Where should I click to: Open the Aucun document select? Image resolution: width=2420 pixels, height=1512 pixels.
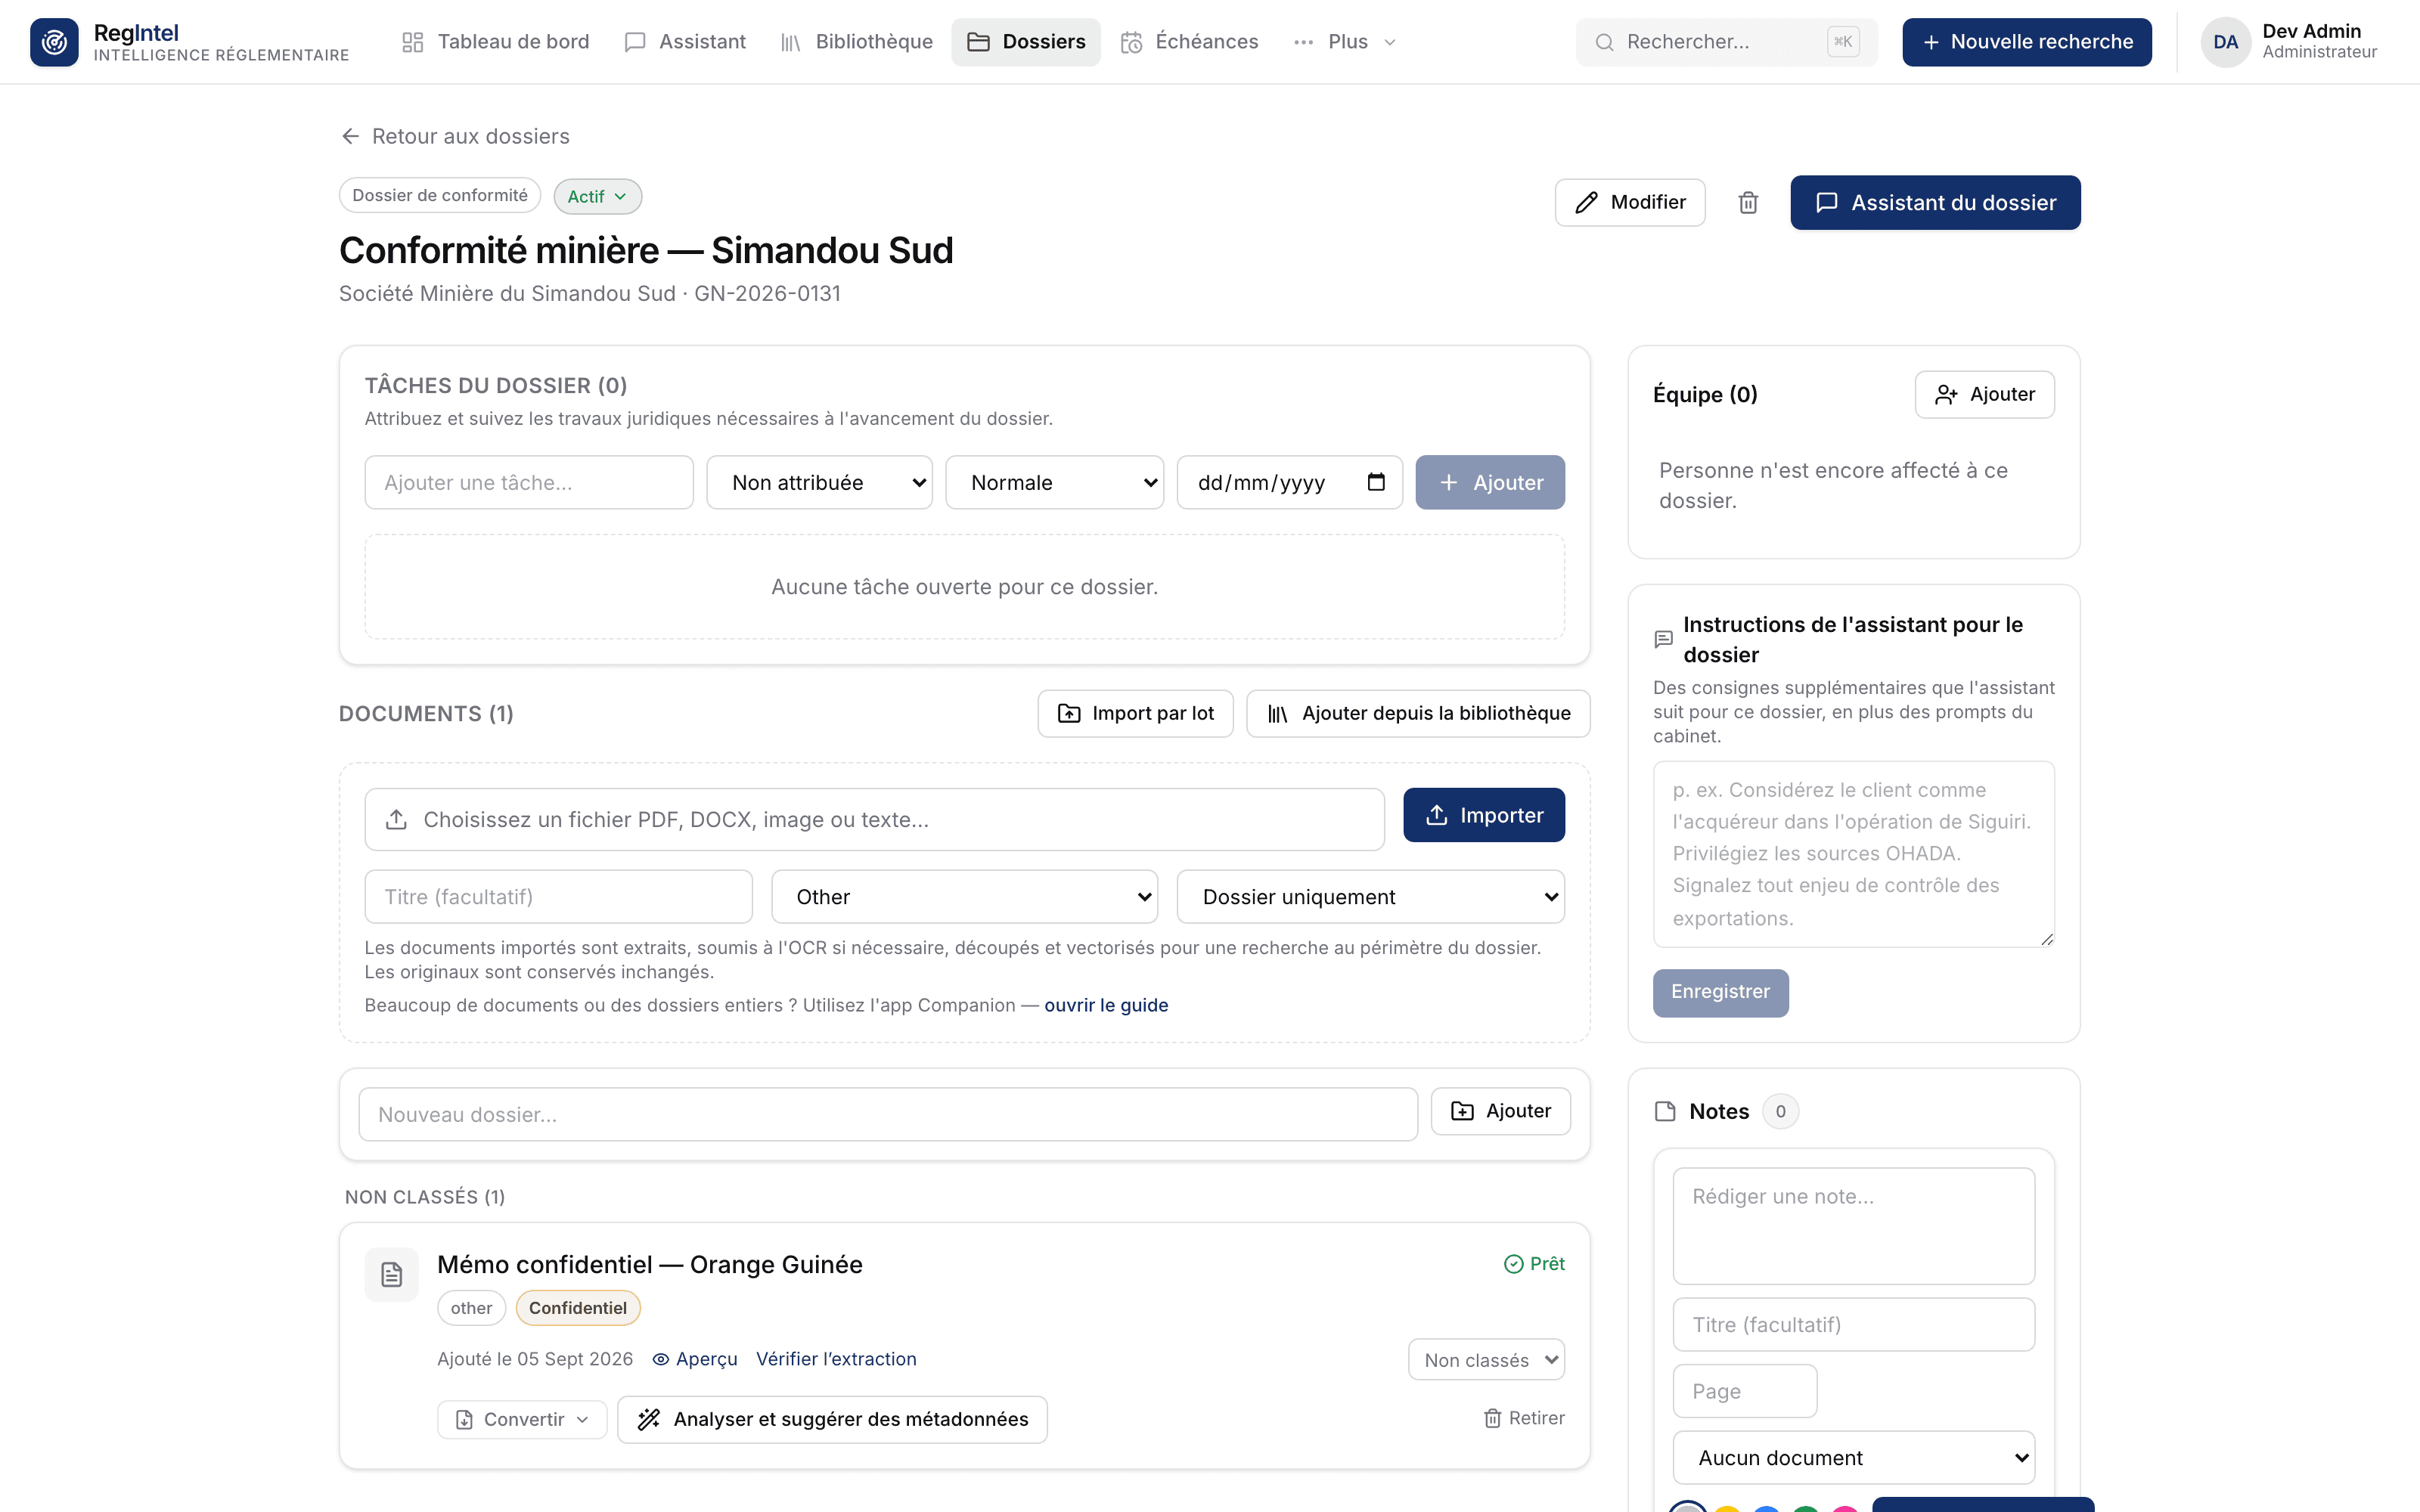(1853, 1457)
